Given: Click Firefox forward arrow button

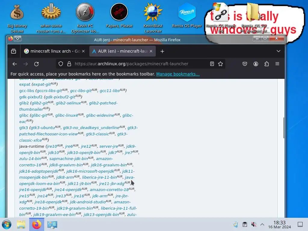Looking at the screenshot, I should pyautogui.click(x=26, y=64).
